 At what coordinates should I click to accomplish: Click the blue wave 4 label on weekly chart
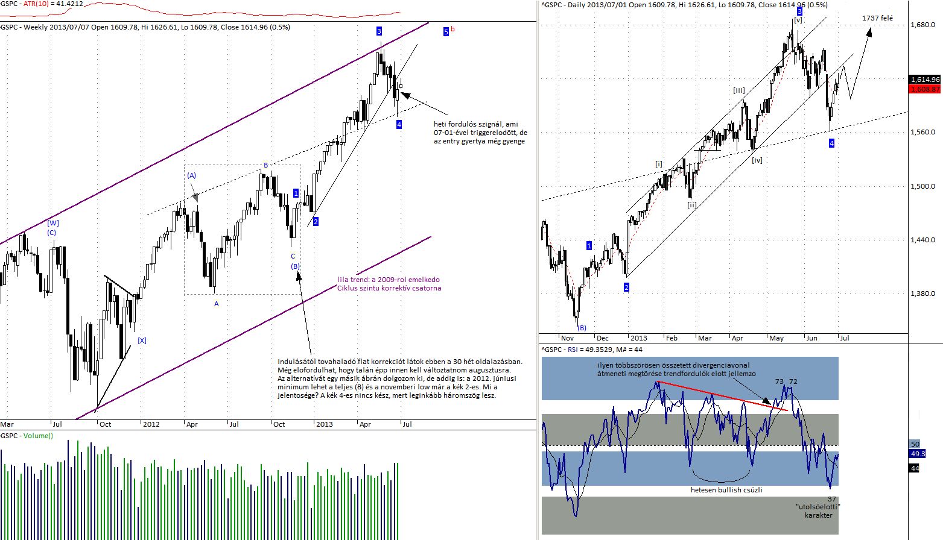[x=399, y=124]
